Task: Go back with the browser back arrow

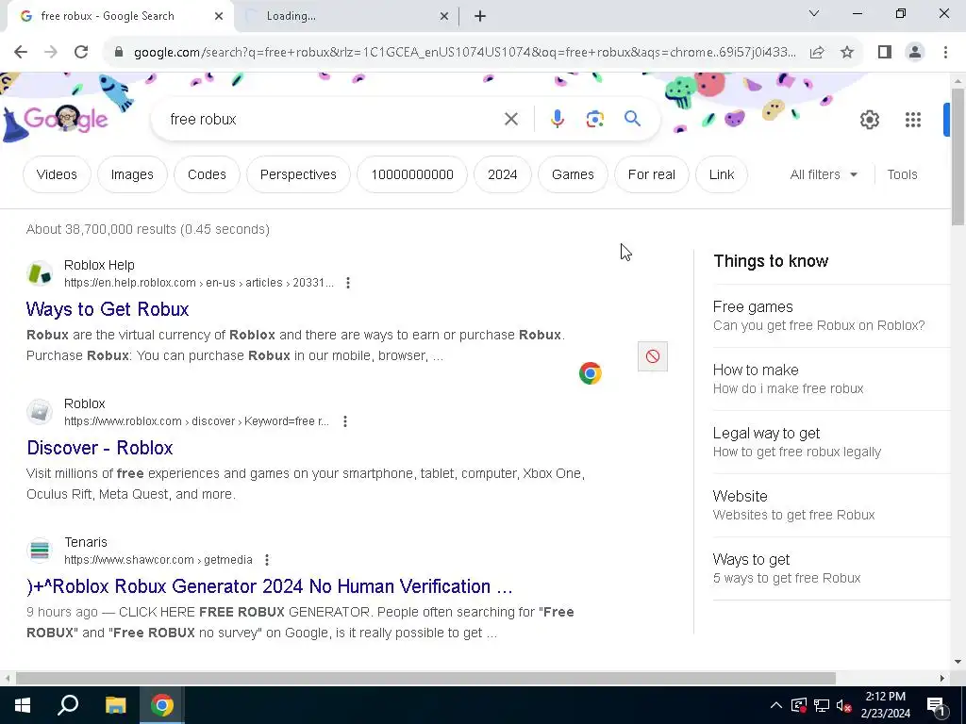Action: pyautogui.click(x=21, y=52)
